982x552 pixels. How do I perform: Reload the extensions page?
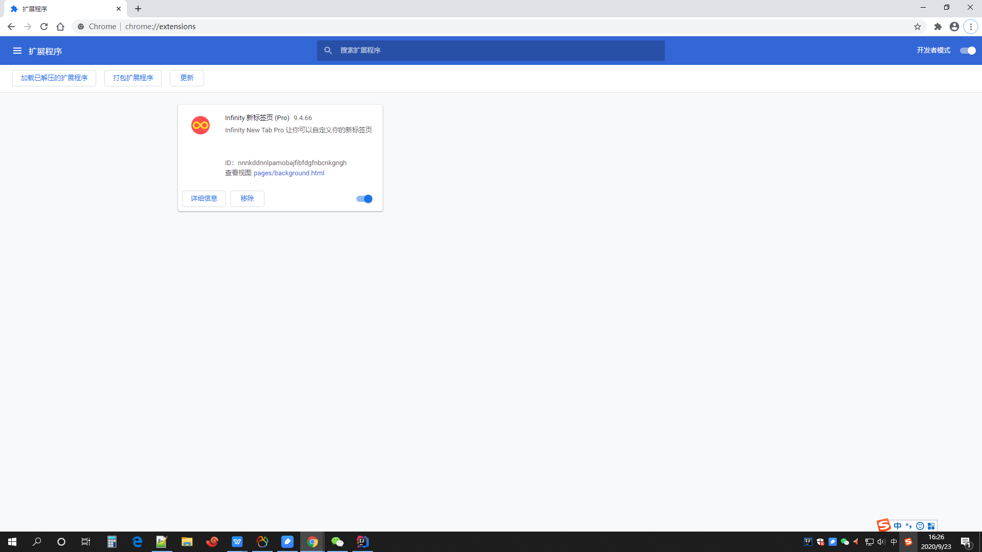[x=44, y=27]
